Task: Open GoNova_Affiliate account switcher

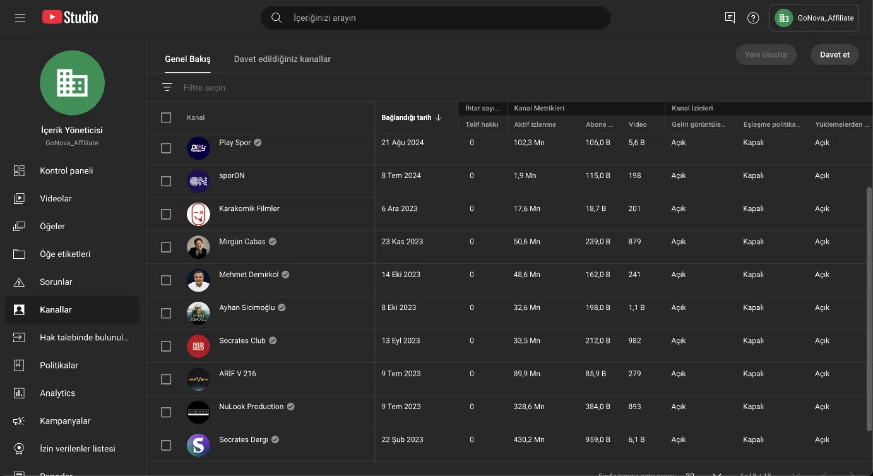Action: tap(814, 18)
